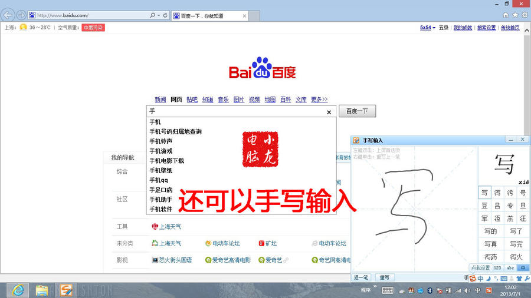Open Sogou wrench settings icon

[527, 279]
